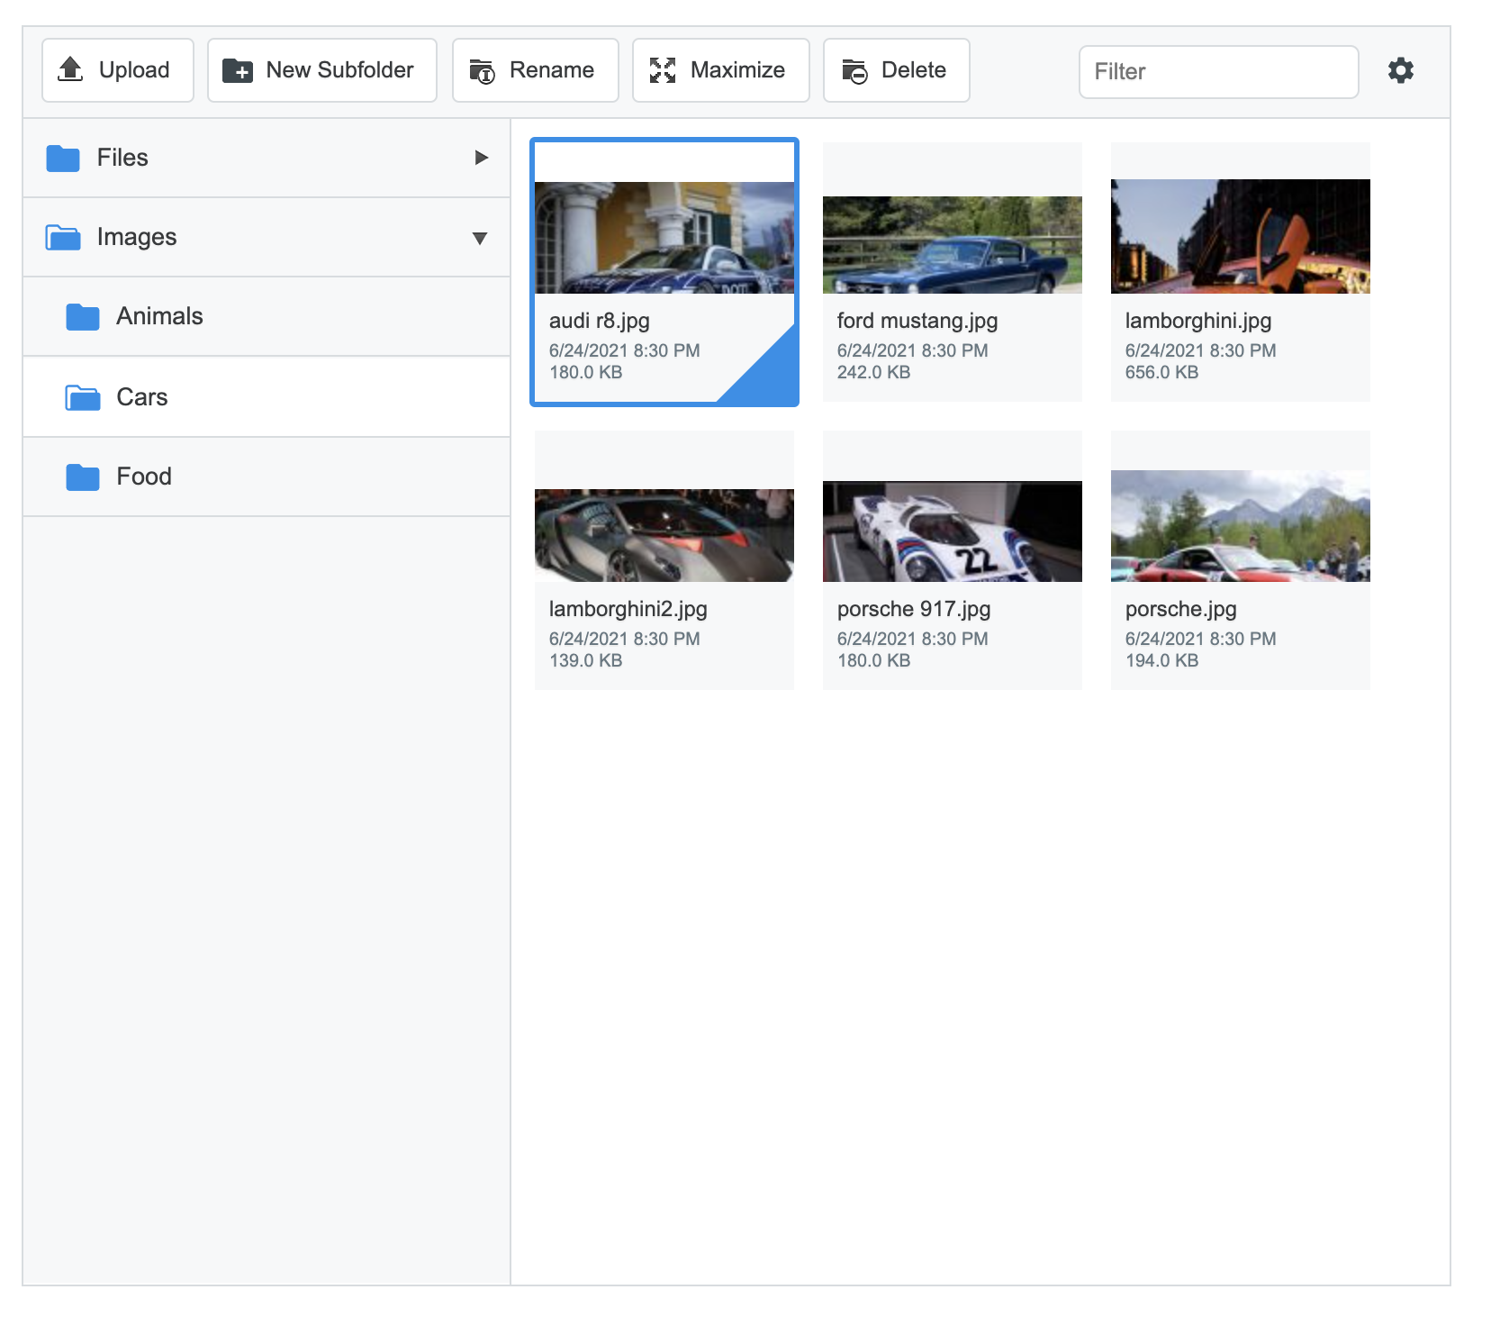
Task: Deselect audi r8.jpg via its corner checkmark
Action: pyautogui.click(x=770, y=378)
